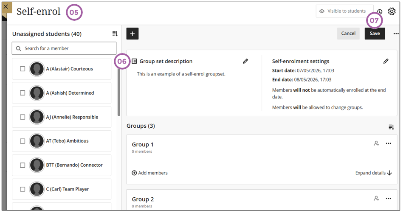Assign members icon for Group 2
Screen dimensions: 403x213
click(x=376, y=198)
